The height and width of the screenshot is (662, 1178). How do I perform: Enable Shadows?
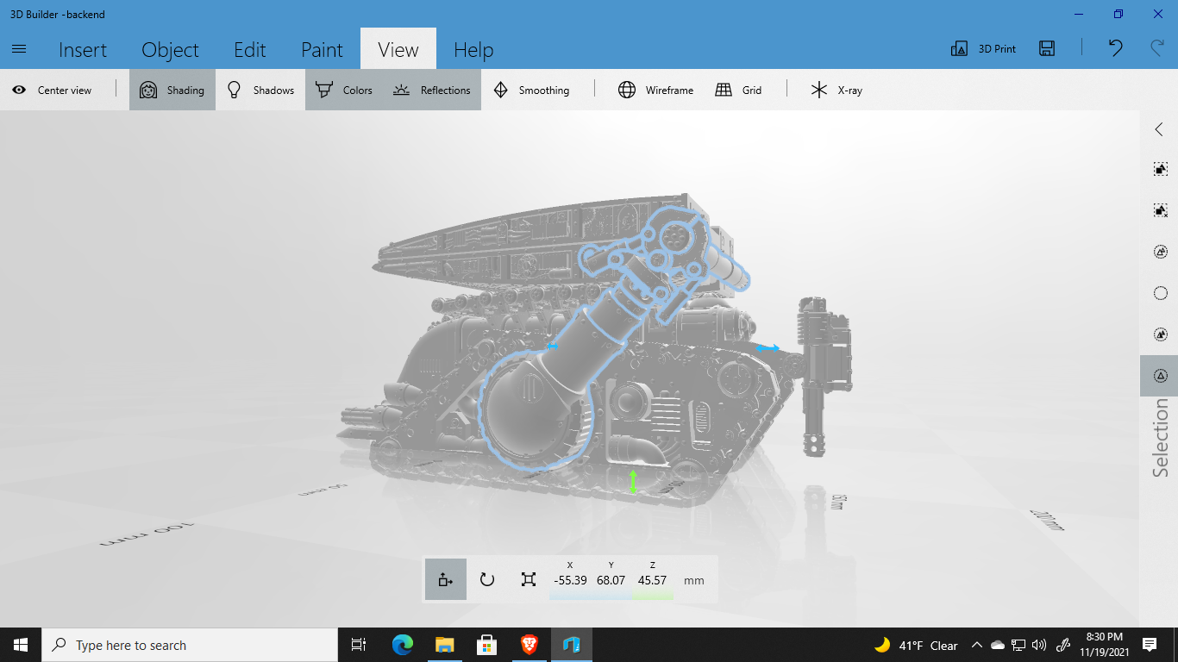tap(260, 90)
